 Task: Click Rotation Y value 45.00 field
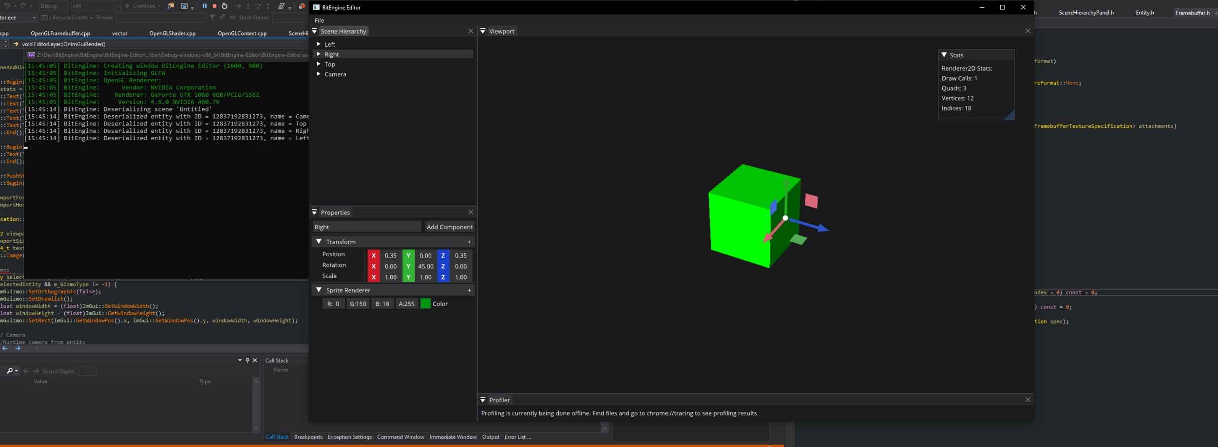point(425,266)
